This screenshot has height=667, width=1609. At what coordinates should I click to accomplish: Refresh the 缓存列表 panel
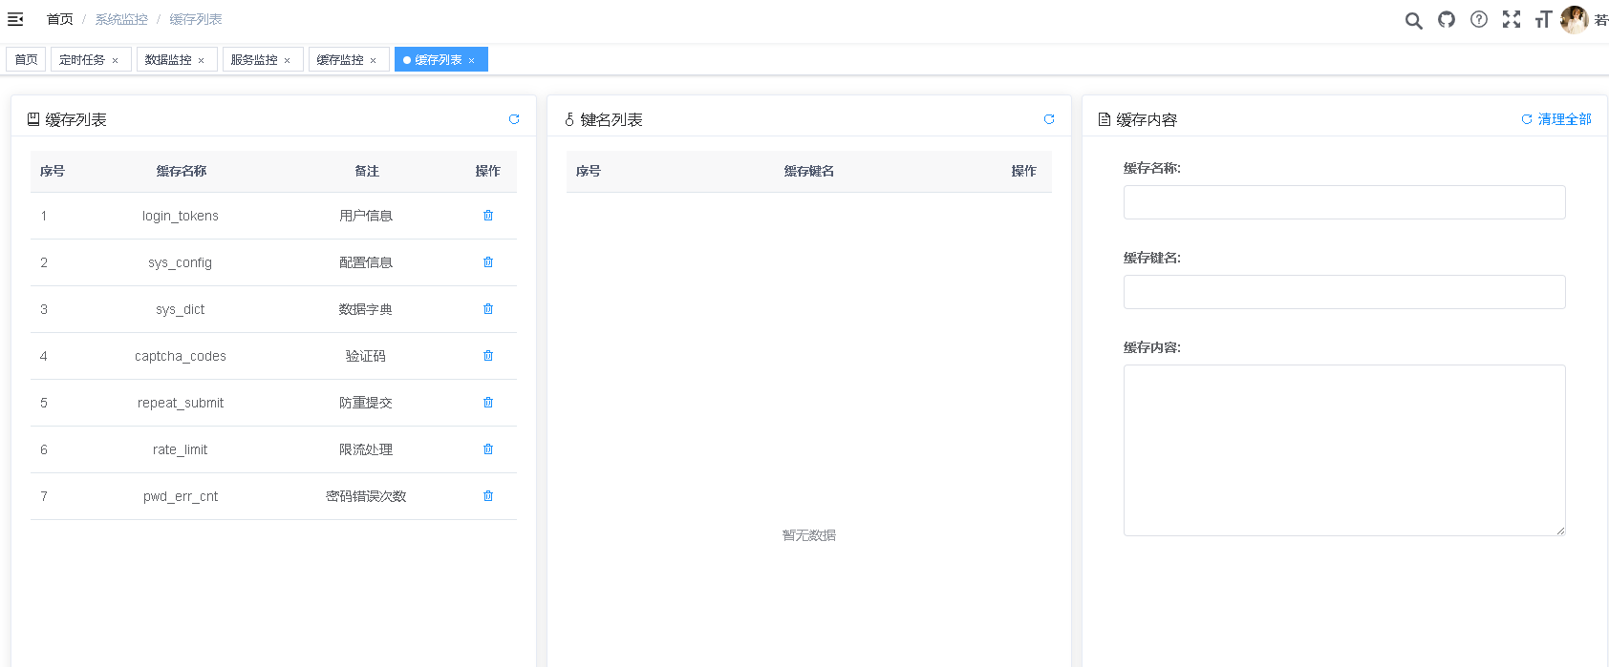(514, 119)
